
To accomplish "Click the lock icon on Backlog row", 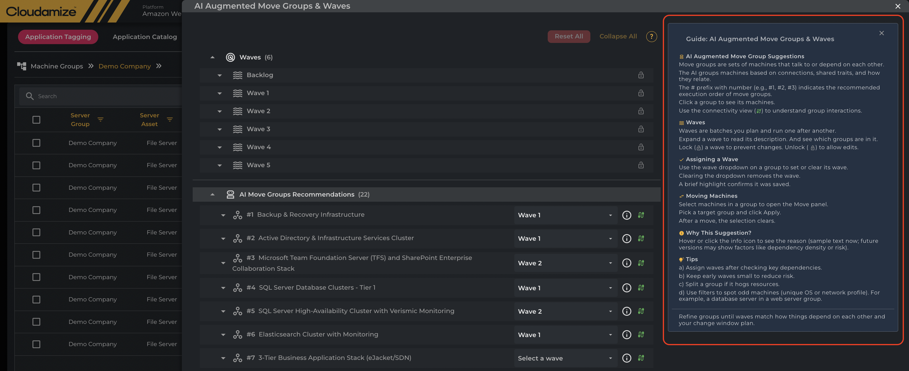I will click(x=641, y=75).
